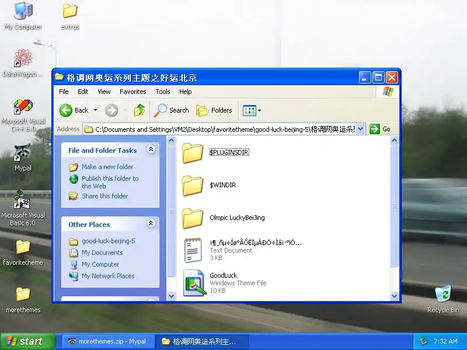Open the Back history dropdown arrow
The height and width of the screenshot is (350, 467).
[x=95, y=110]
